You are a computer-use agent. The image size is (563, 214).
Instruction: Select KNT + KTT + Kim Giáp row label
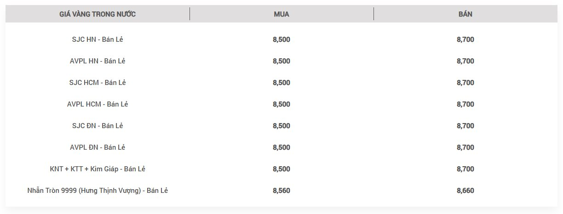[98, 169]
